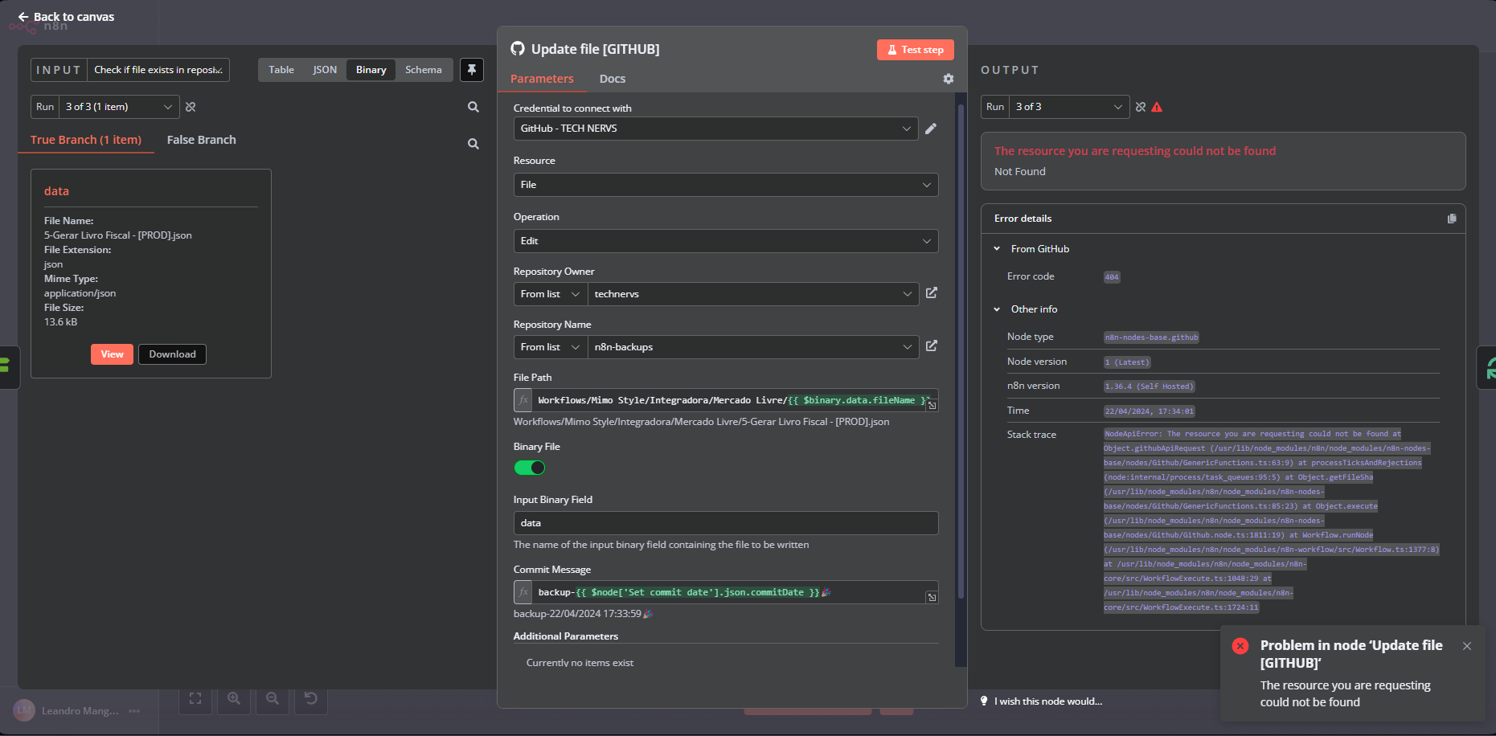Open Repository Owner external link icon

click(x=932, y=293)
